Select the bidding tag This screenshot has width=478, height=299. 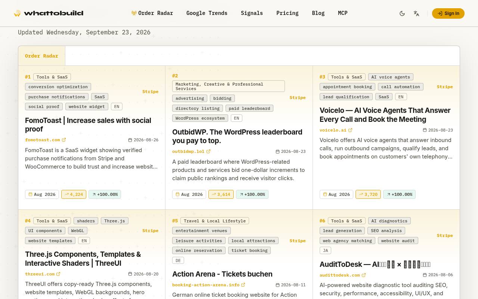coord(222,98)
